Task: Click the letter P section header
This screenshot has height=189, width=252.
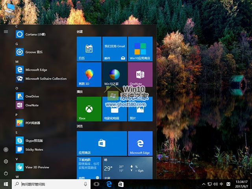Action: (x=17, y=115)
